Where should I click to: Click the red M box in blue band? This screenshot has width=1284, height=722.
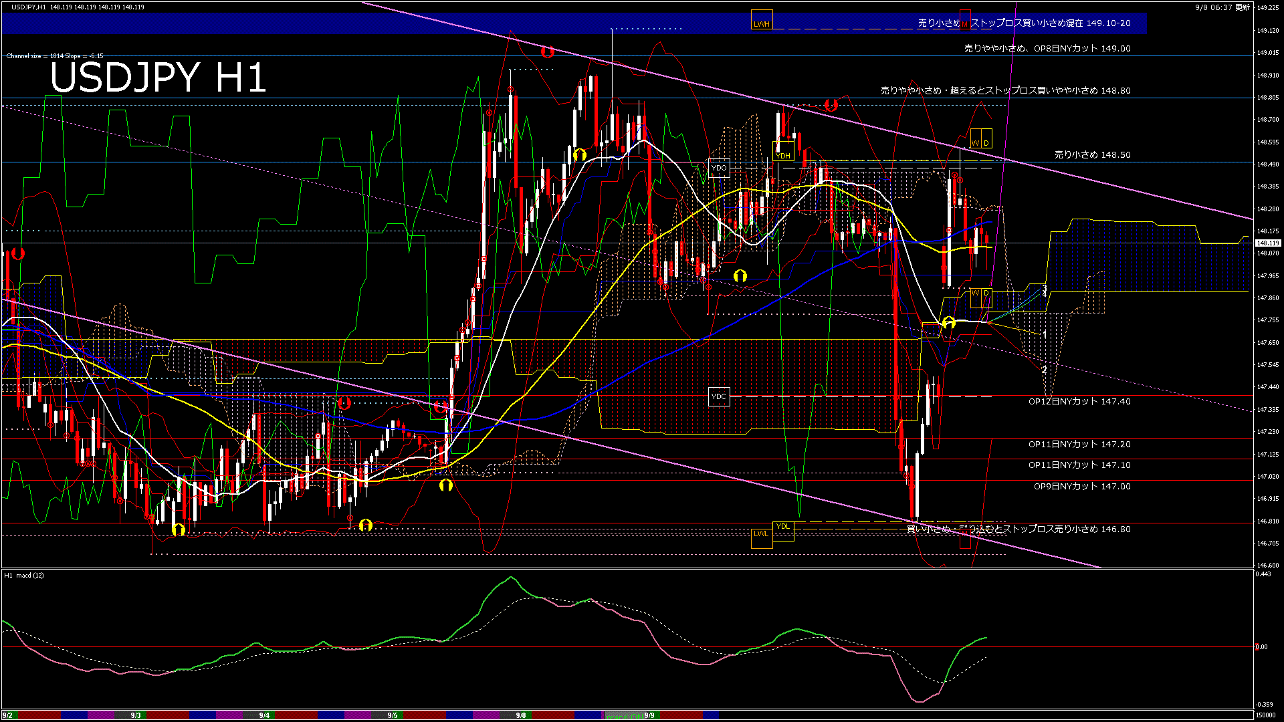pyautogui.click(x=965, y=20)
